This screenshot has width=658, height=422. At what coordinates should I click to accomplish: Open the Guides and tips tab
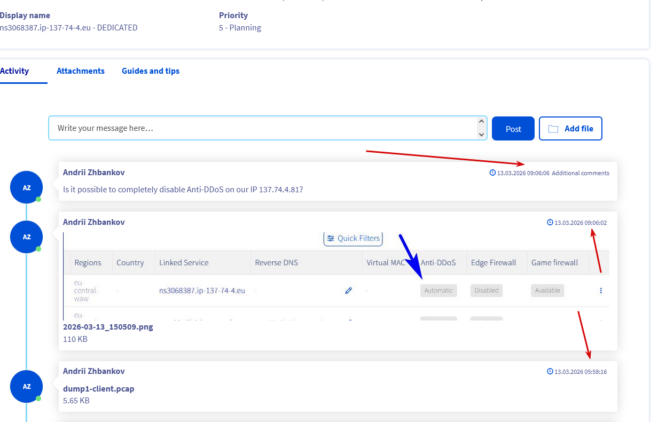[x=151, y=71]
